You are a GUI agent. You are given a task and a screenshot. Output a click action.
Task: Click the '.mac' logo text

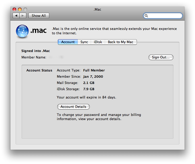click(x=38, y=30)
